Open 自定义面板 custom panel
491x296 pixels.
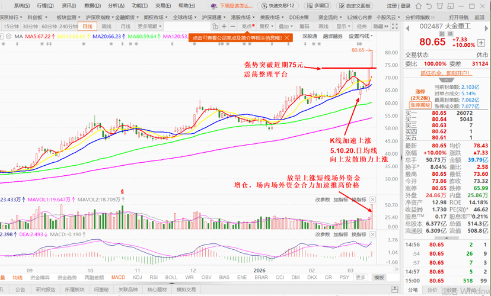(x=355, y=6)
